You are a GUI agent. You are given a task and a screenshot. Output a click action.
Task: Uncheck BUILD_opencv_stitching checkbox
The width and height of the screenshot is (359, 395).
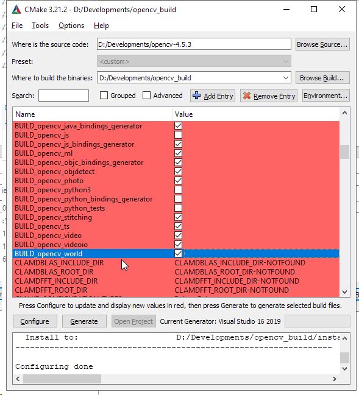(178, 217)
